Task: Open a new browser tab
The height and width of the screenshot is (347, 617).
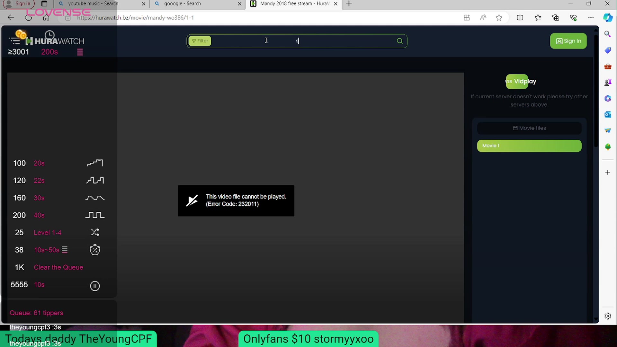Action: click(x=349, y=4)
